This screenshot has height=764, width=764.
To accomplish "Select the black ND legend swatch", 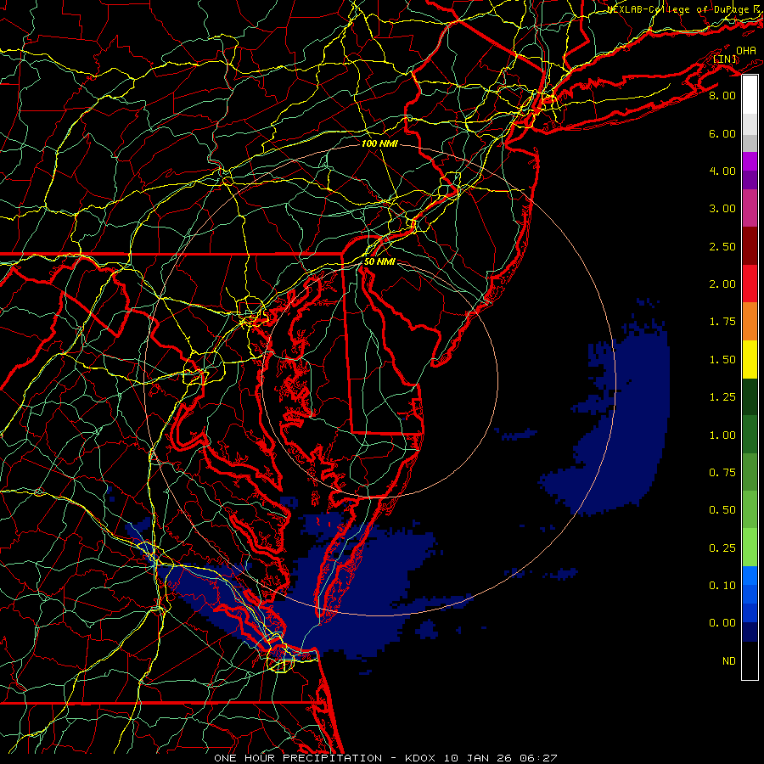I will coord(750,660).
